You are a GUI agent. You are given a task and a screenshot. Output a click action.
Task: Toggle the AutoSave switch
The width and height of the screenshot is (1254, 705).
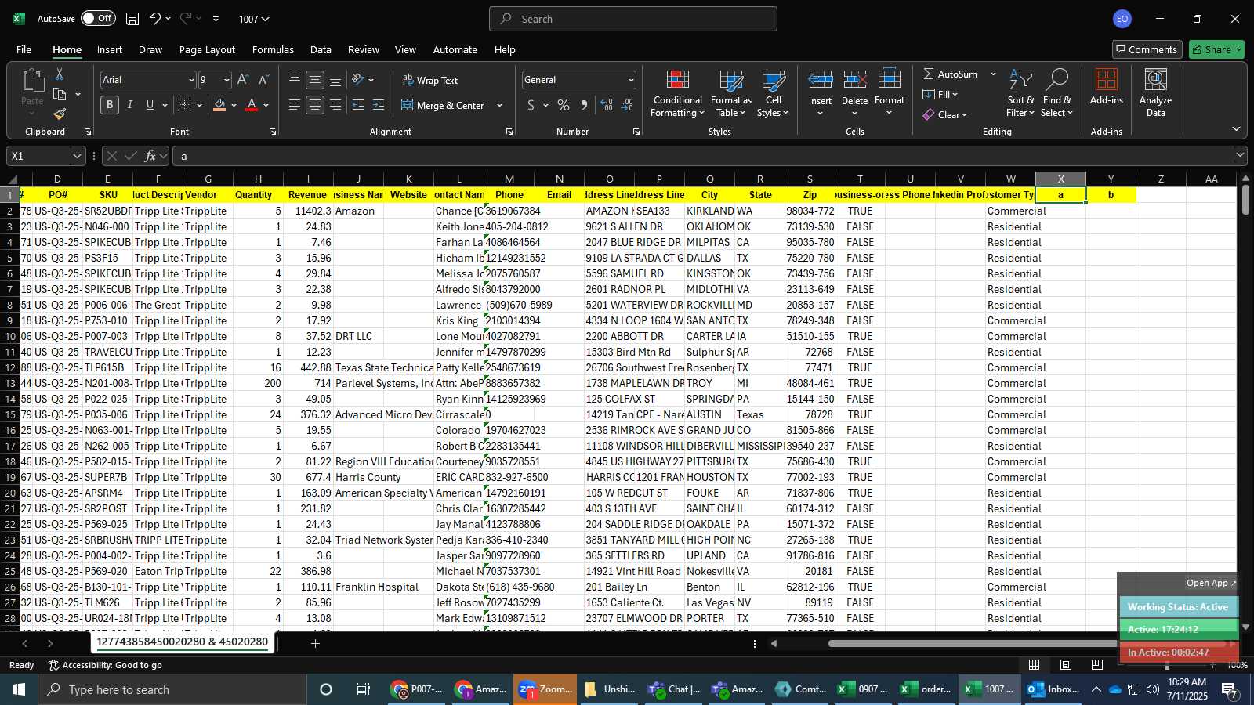(x=98, y=18)
